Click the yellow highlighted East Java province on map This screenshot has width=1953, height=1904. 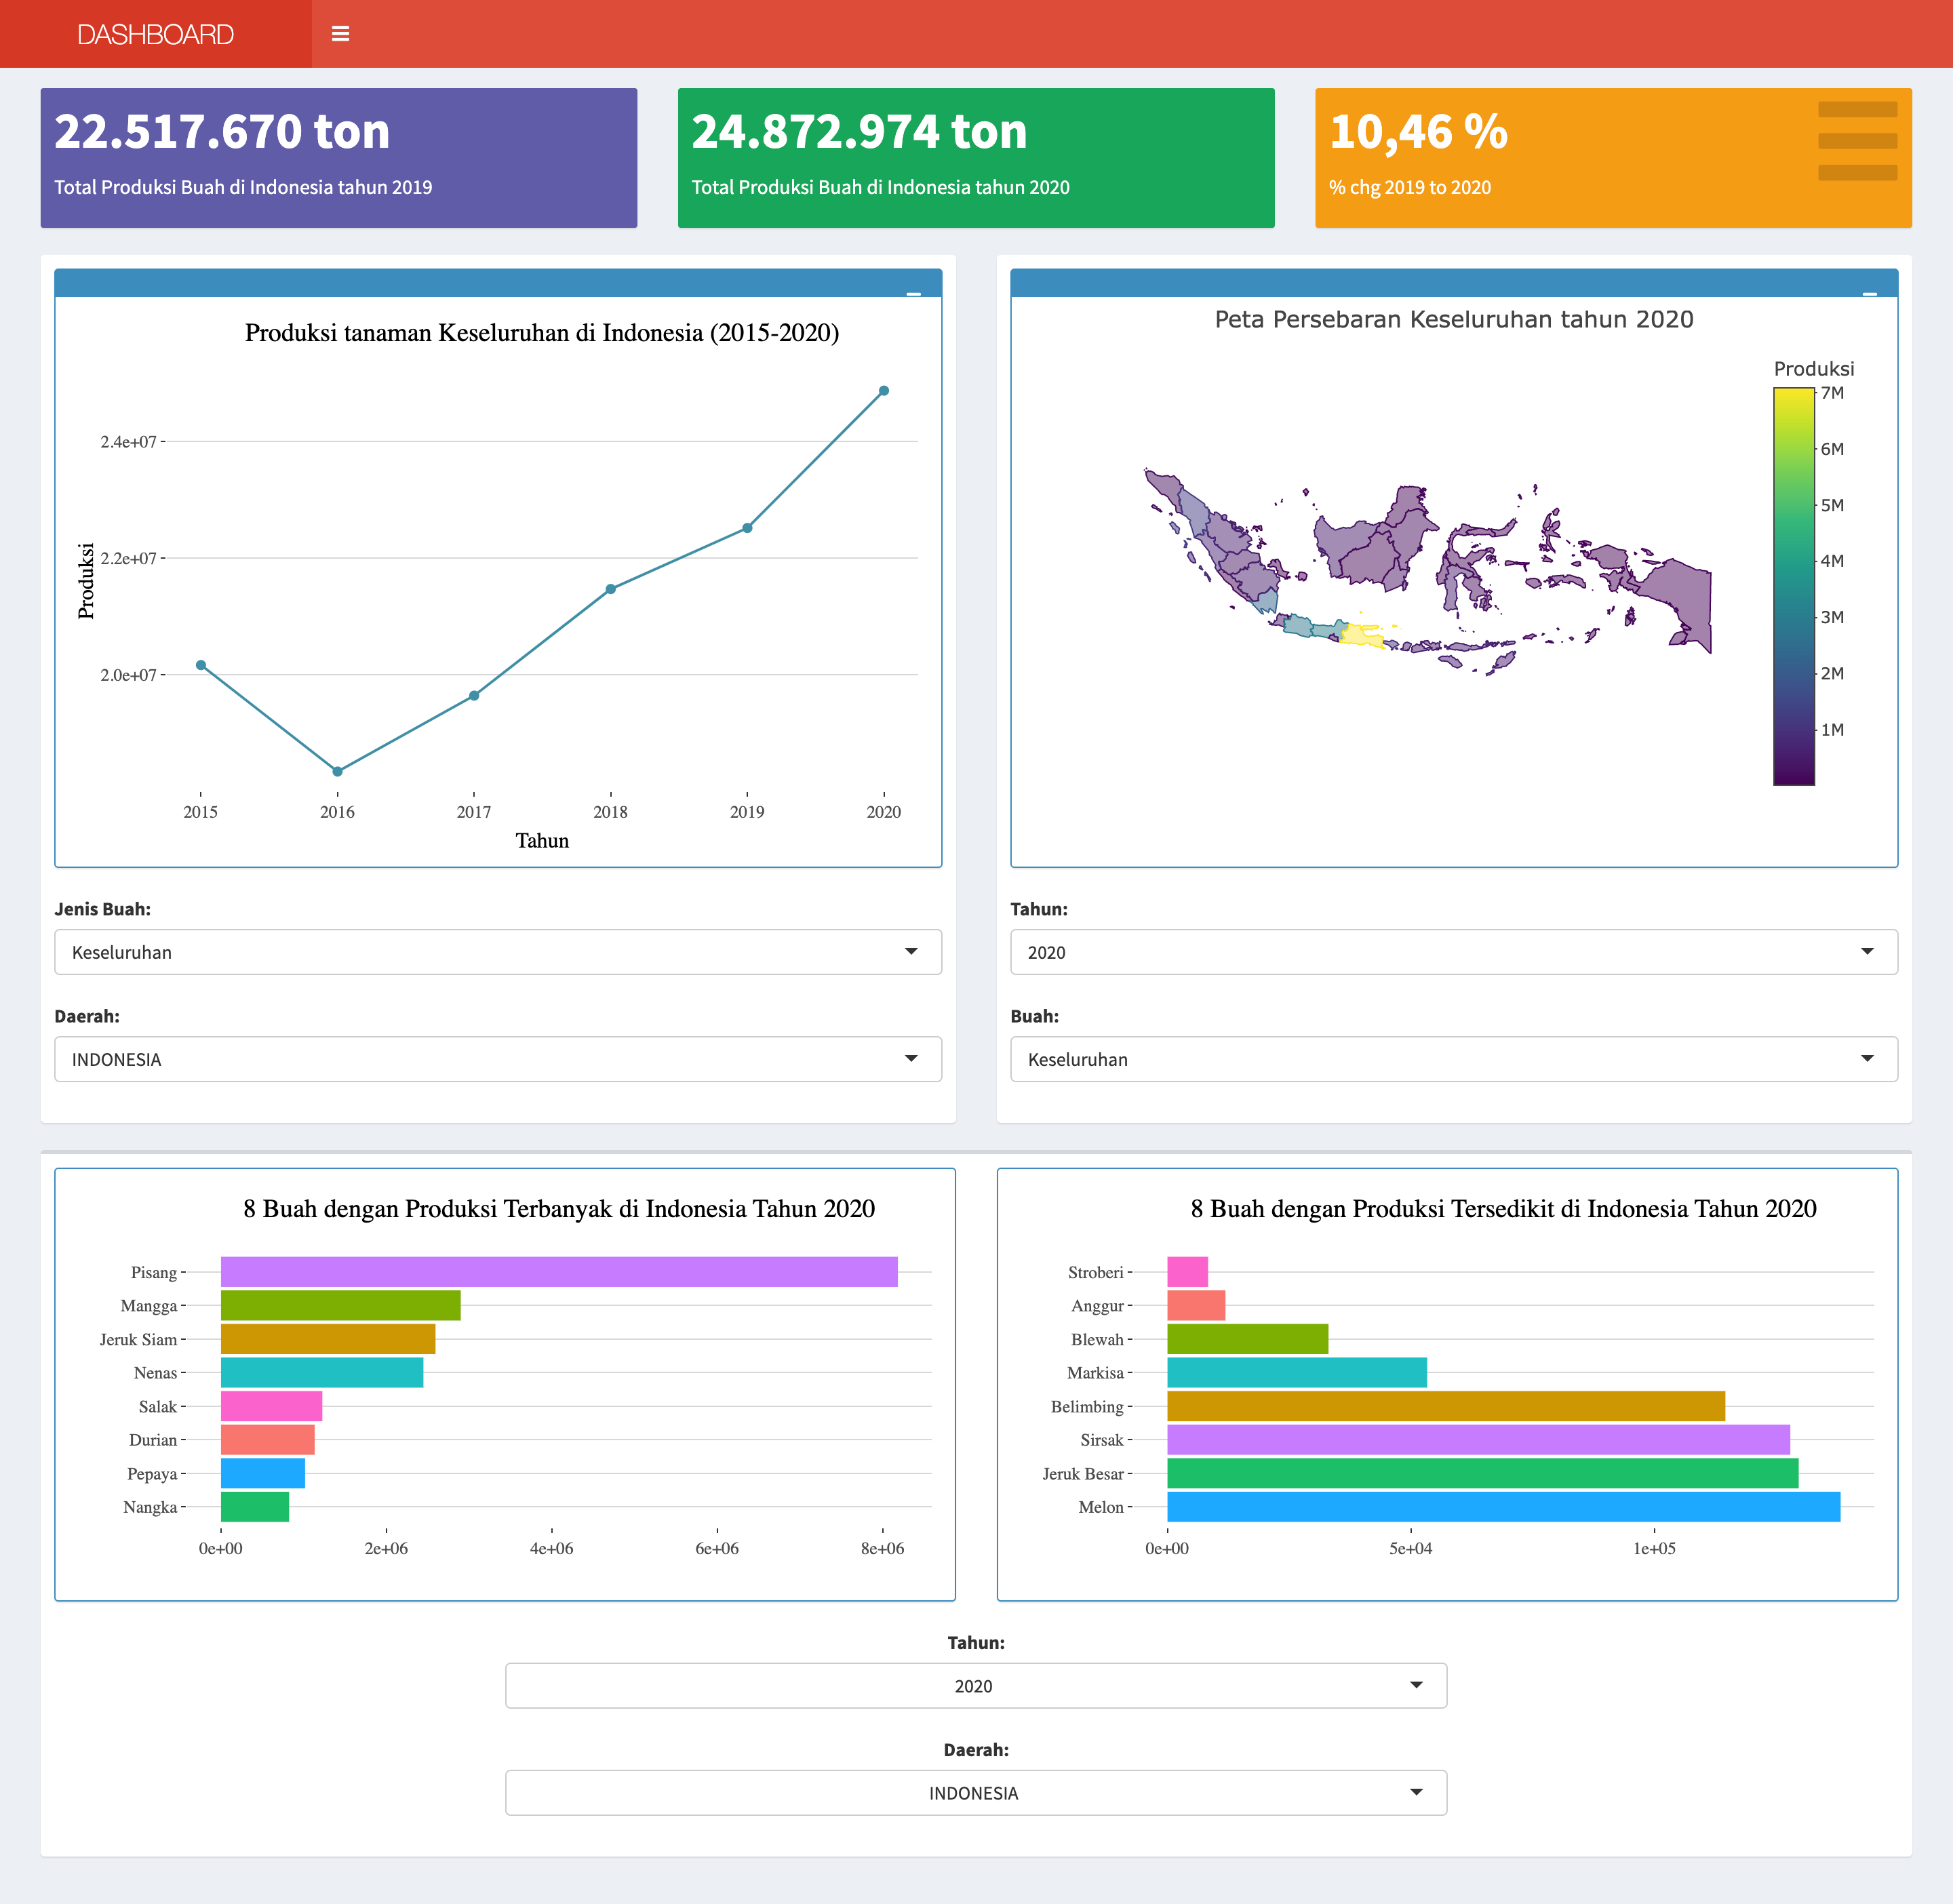[x=1362, y=635]
